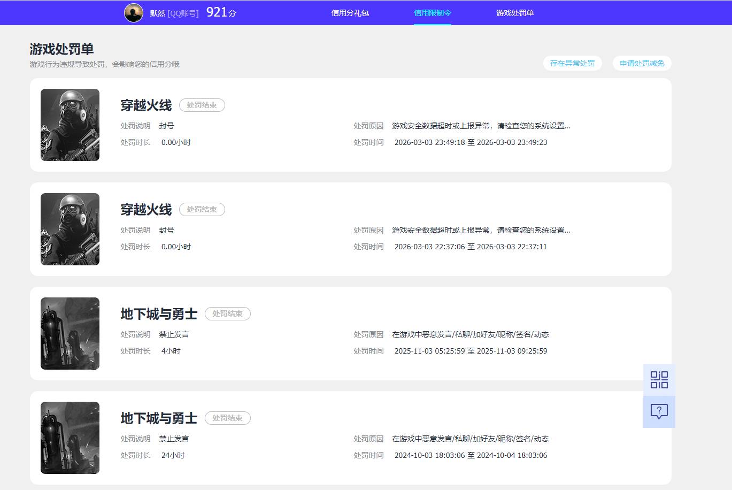Click 穿越火线 thumbnail for the 23:49:18 penalty

click(70, 125)
